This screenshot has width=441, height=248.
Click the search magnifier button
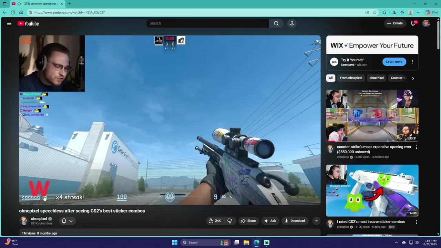tap(276, 23)
